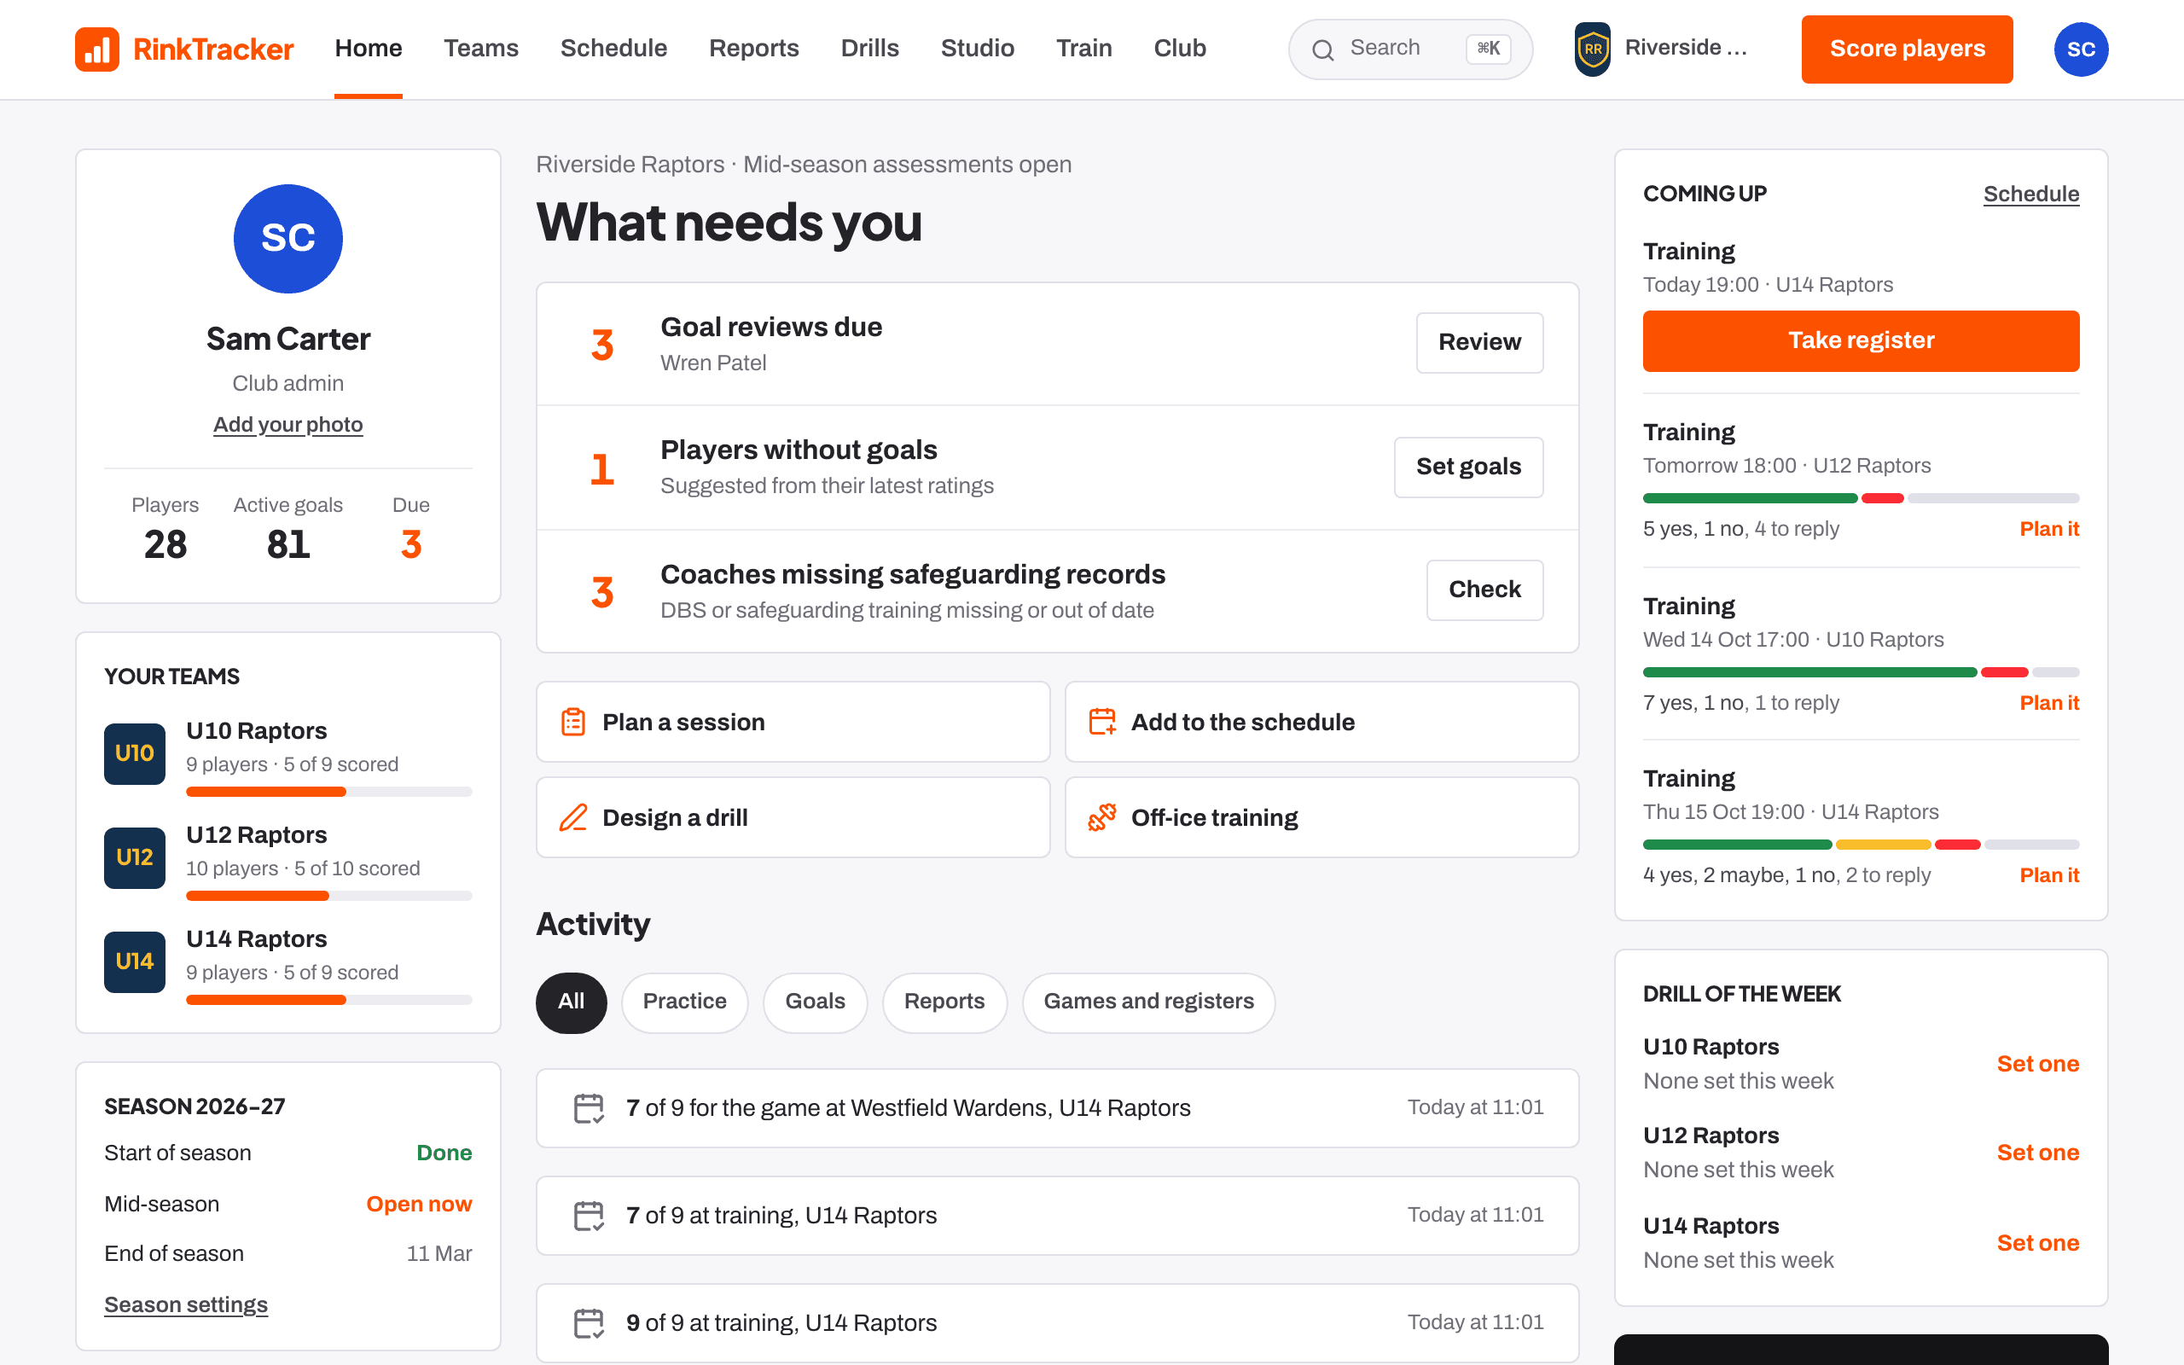The width and height of the screenshot is (2184, 1365).
Task: Open the Studio nav tab
Action: coord(978,49)
